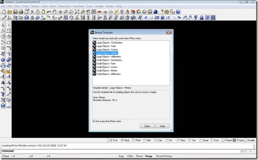Click the Open folder icon
Screen dimensions: 258x160
click(x=10, y=12)
